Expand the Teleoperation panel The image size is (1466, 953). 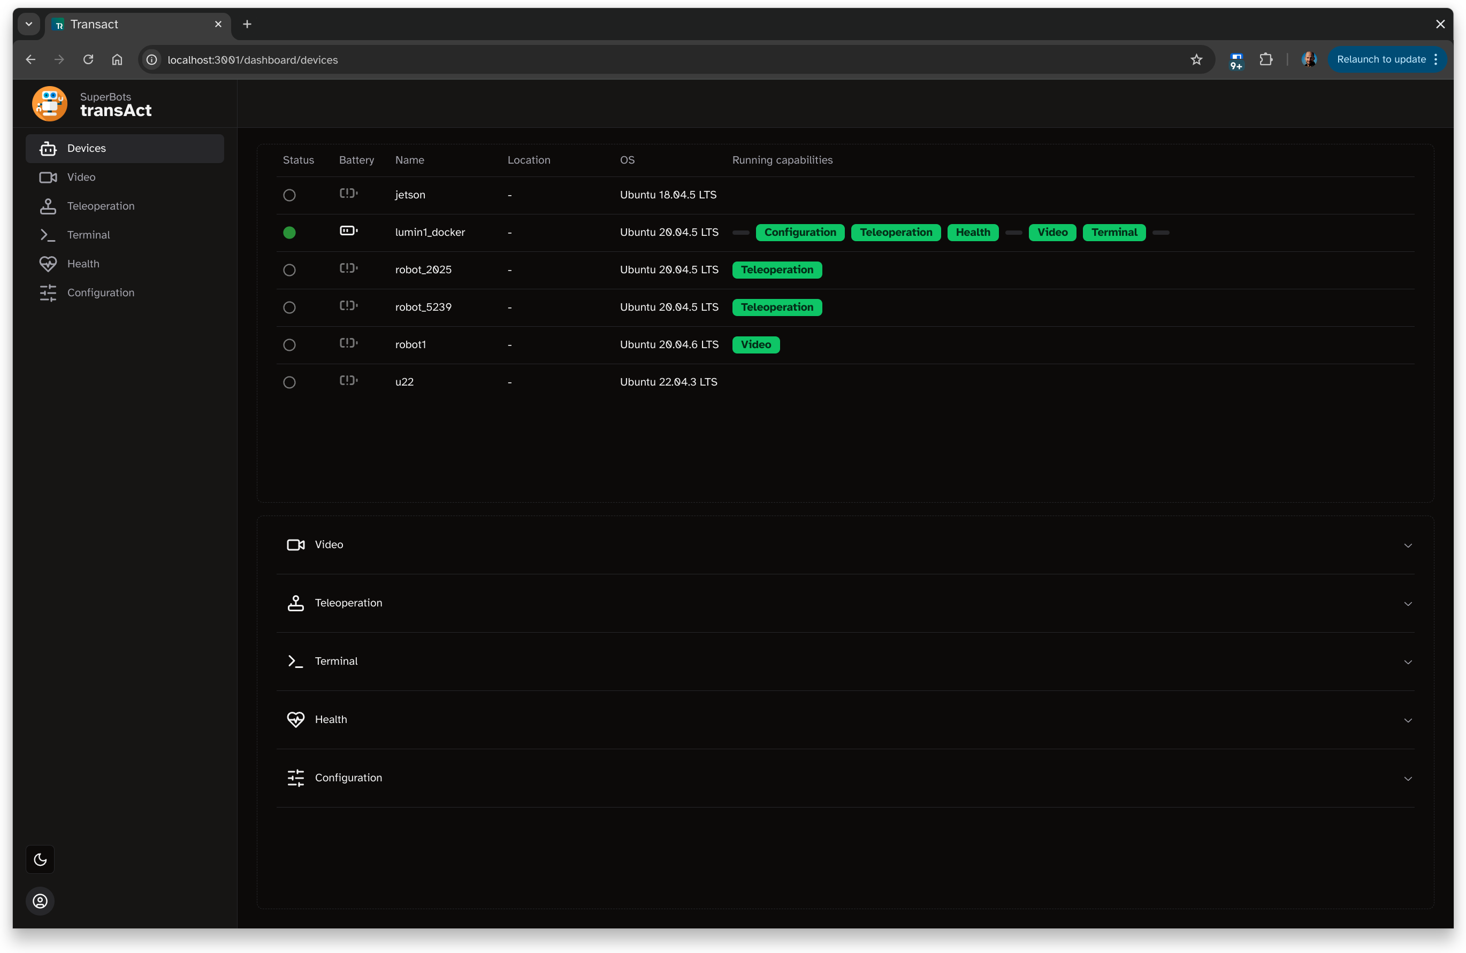tap(1408, 604)
